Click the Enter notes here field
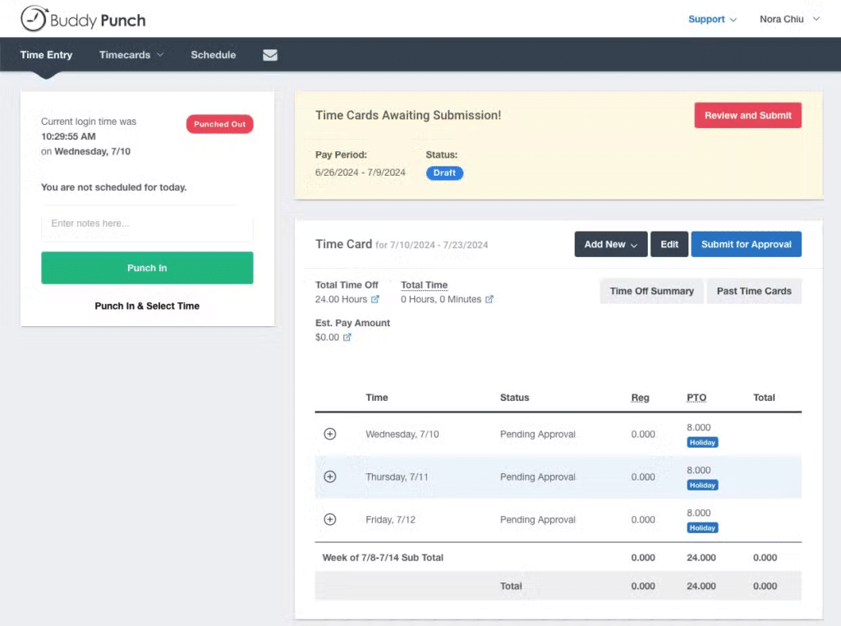Screen dimensions: 841x626 147,223
